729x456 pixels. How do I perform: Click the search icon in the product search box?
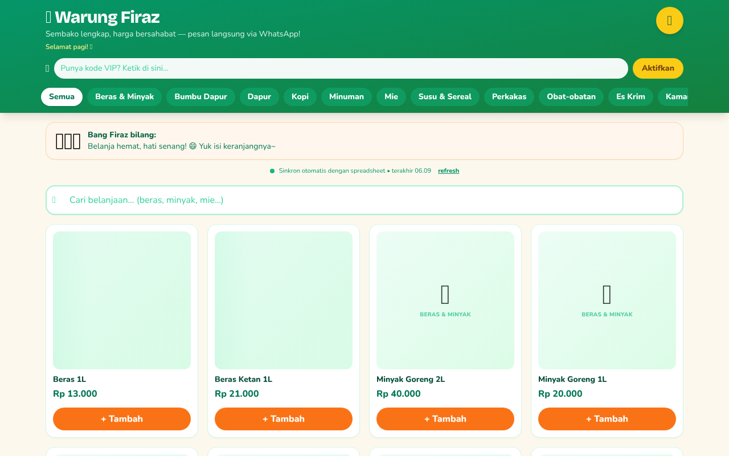pyautogui.click(x=54, y=200)
